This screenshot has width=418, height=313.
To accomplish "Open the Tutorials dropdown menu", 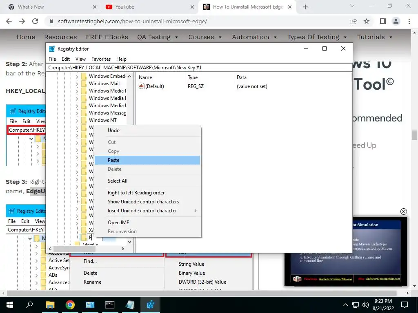I will click(375, 37).
